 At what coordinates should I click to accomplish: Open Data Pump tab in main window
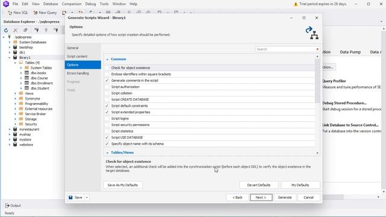pyautogui.click(x=350, y=52)
